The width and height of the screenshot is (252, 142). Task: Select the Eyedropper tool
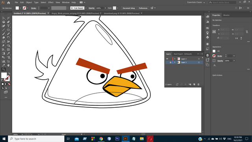pos(8,54)
